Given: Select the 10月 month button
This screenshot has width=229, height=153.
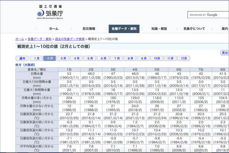Looking at the screenshot, I should [x=156, y=59].
